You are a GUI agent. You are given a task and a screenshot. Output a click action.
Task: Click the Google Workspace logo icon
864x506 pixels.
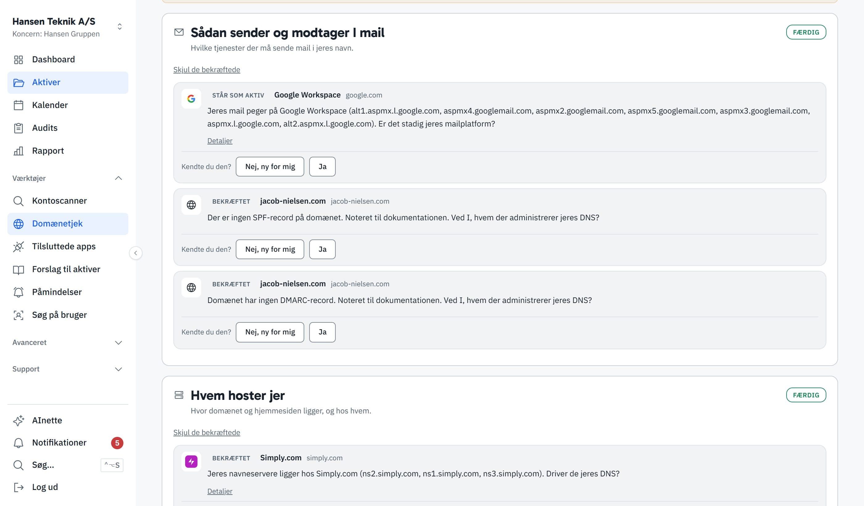pyautogui.click(x=191, y=99)
